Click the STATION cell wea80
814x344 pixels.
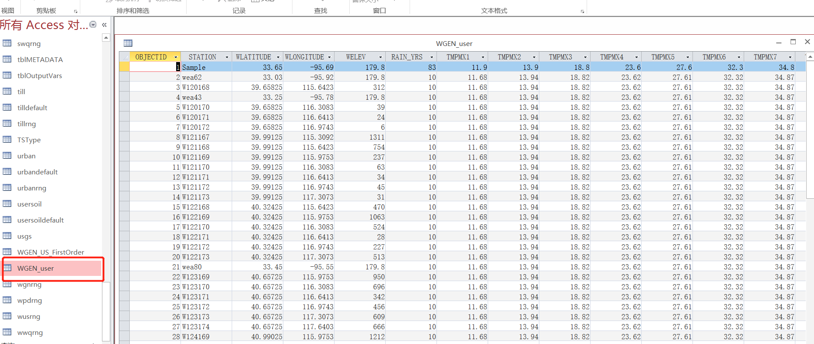[x=206, y=267]
